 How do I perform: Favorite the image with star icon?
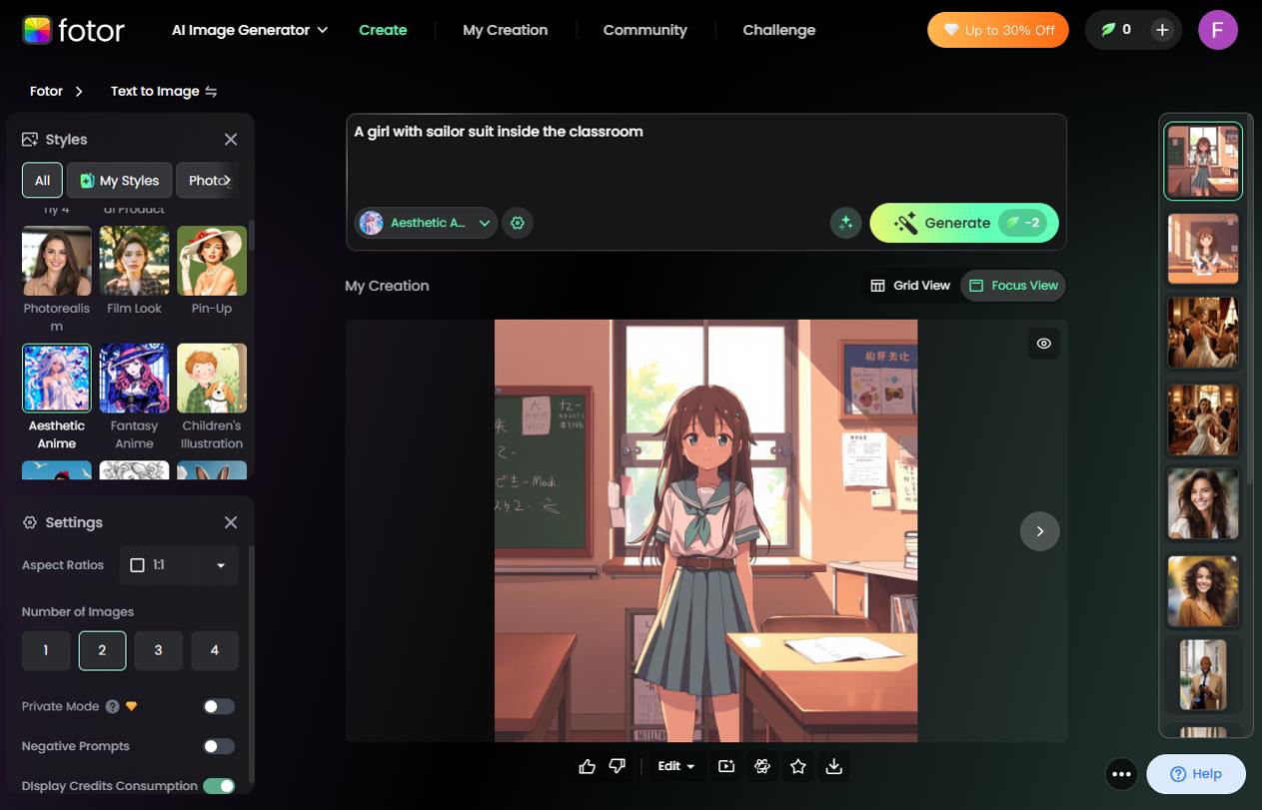click(798, 766)
